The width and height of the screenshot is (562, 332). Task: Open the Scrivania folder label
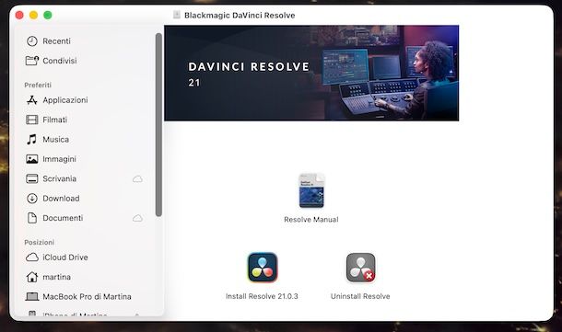click(60, 179)
